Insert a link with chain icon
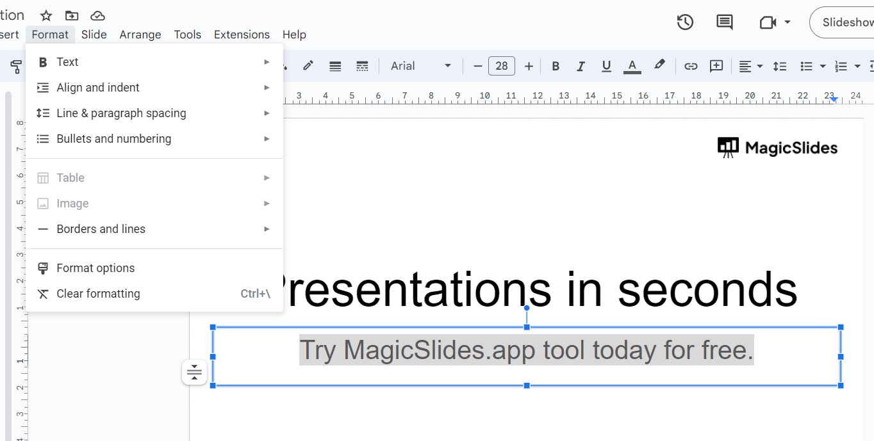 pos(691,66)
